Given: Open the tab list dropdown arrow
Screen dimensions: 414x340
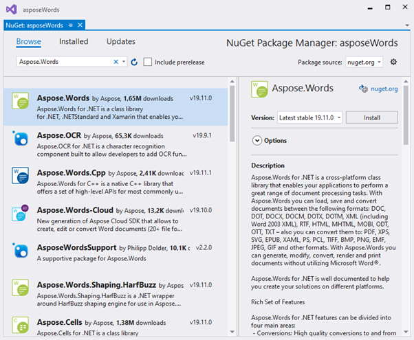Looking at the screenshot, I should 407,25.
